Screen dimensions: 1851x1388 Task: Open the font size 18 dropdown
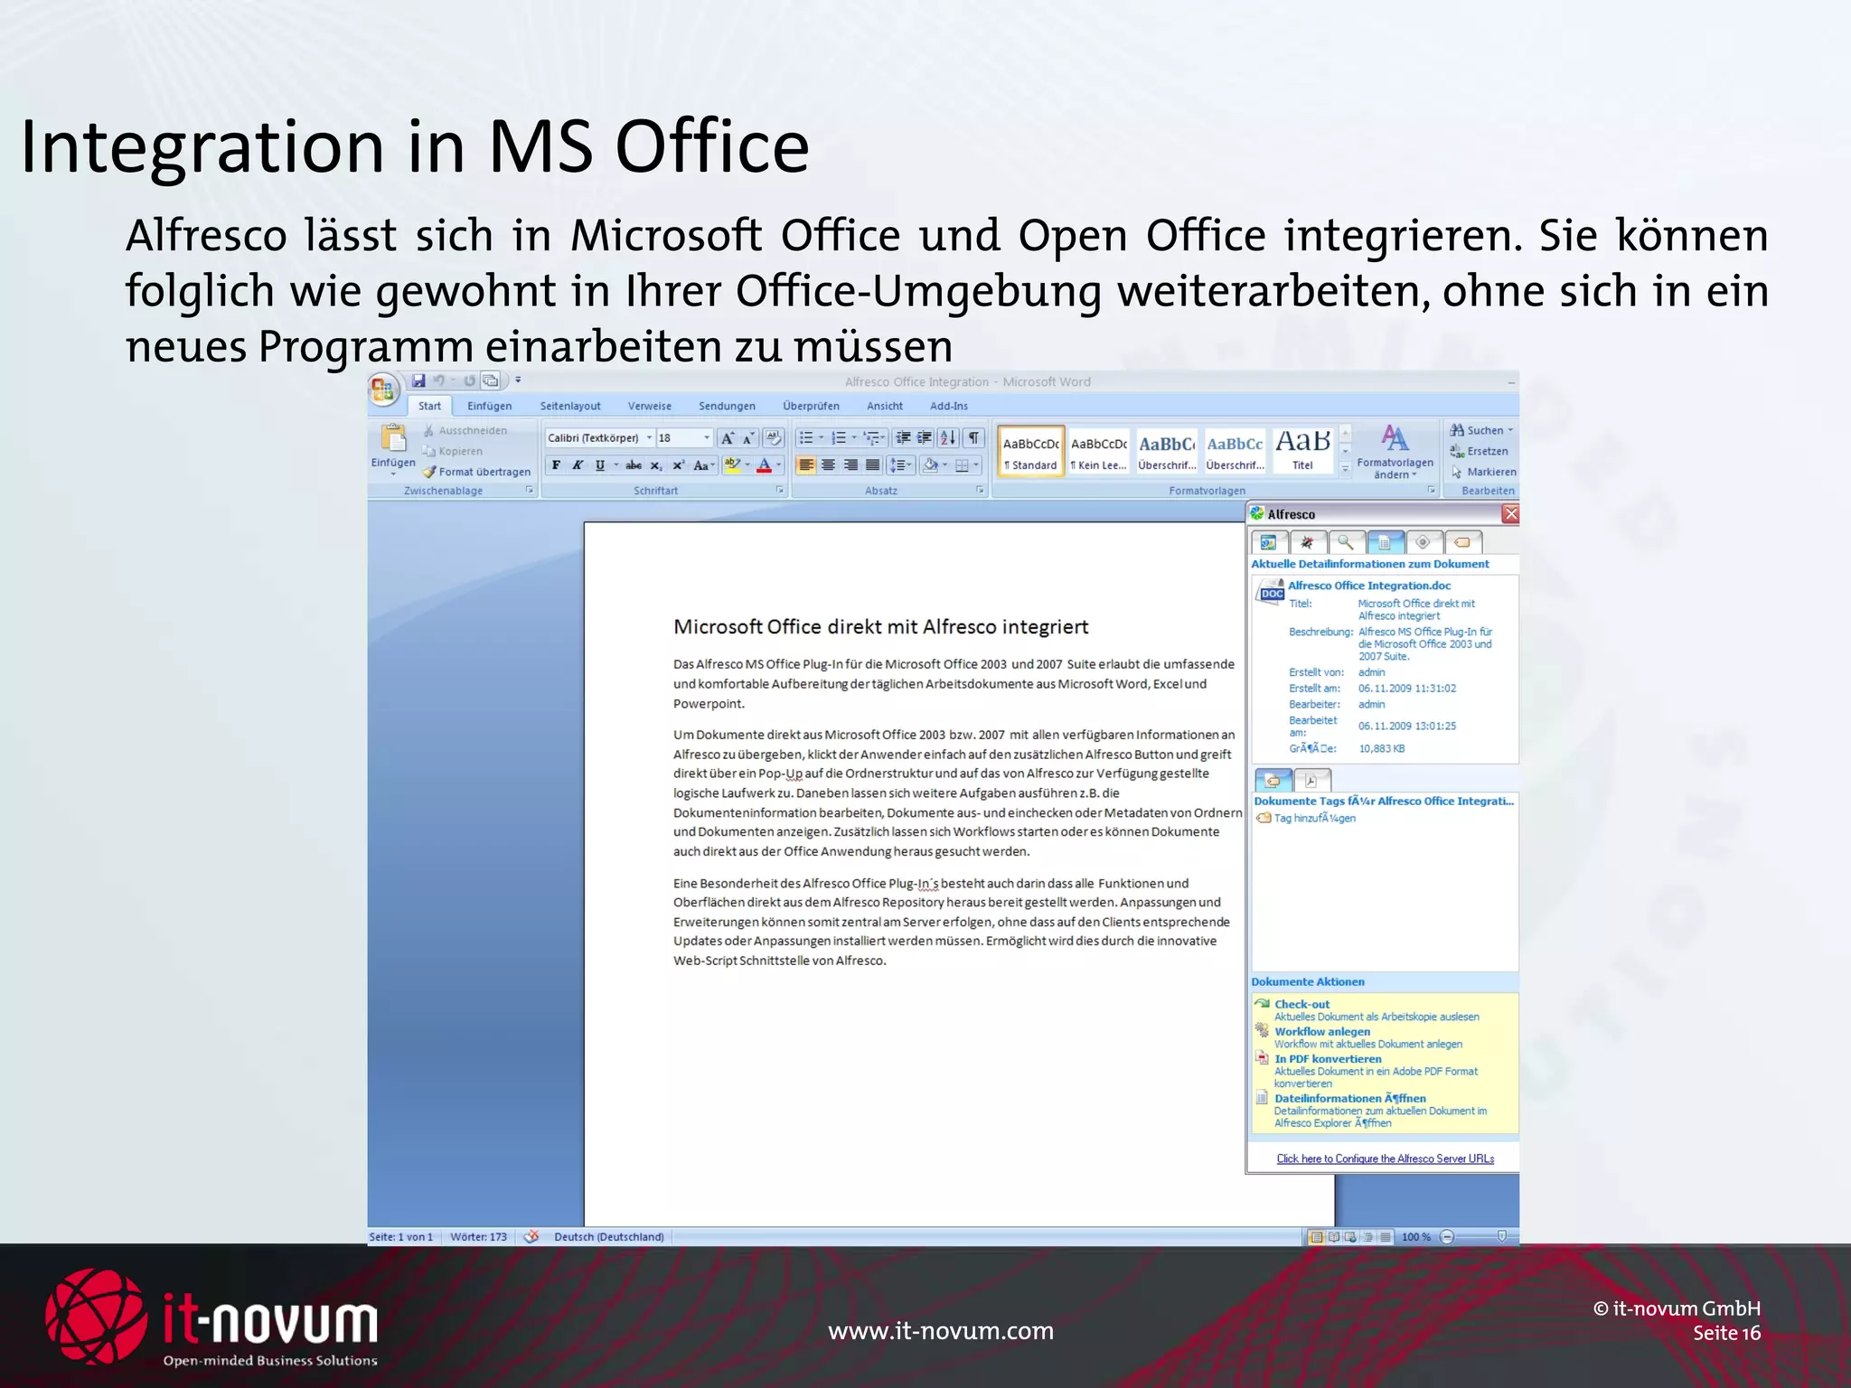[x=707, y=438]
